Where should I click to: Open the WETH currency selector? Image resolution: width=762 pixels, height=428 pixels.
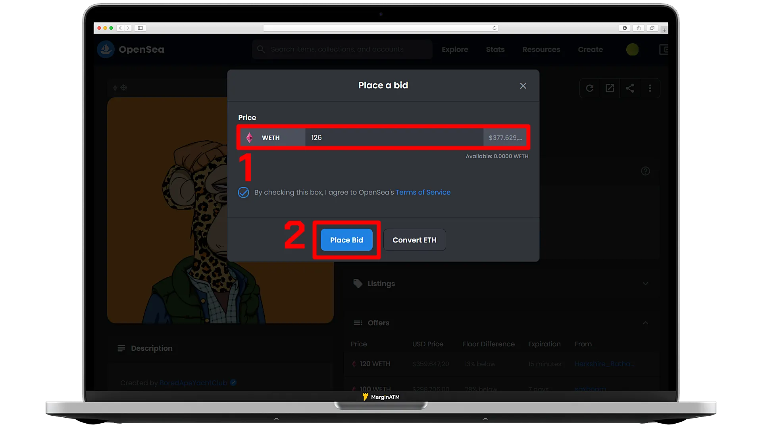coord(273,138)
